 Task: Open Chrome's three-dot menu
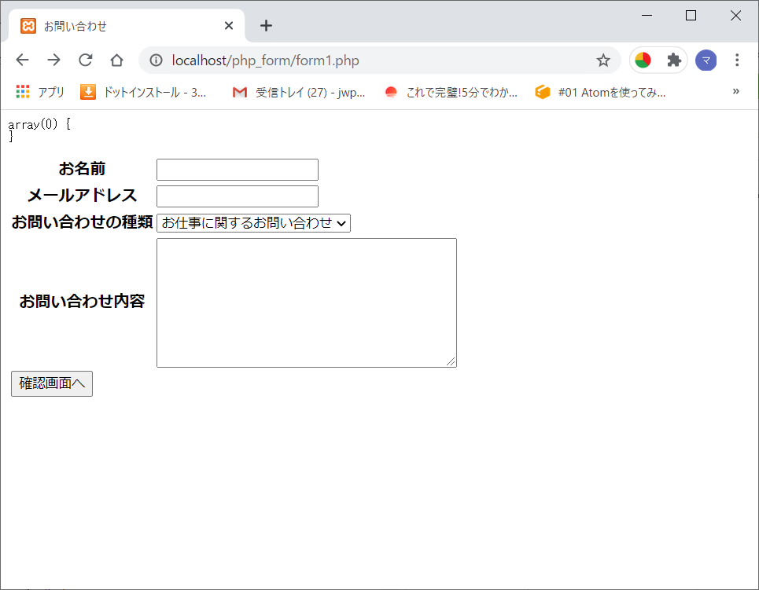(x=737, y=60)
